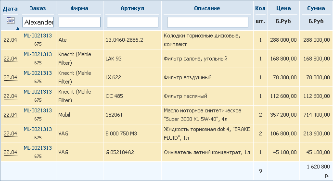
Task: Open order ML-0021313 in the B 000 750 M3 row
Action: coord(38,129)
